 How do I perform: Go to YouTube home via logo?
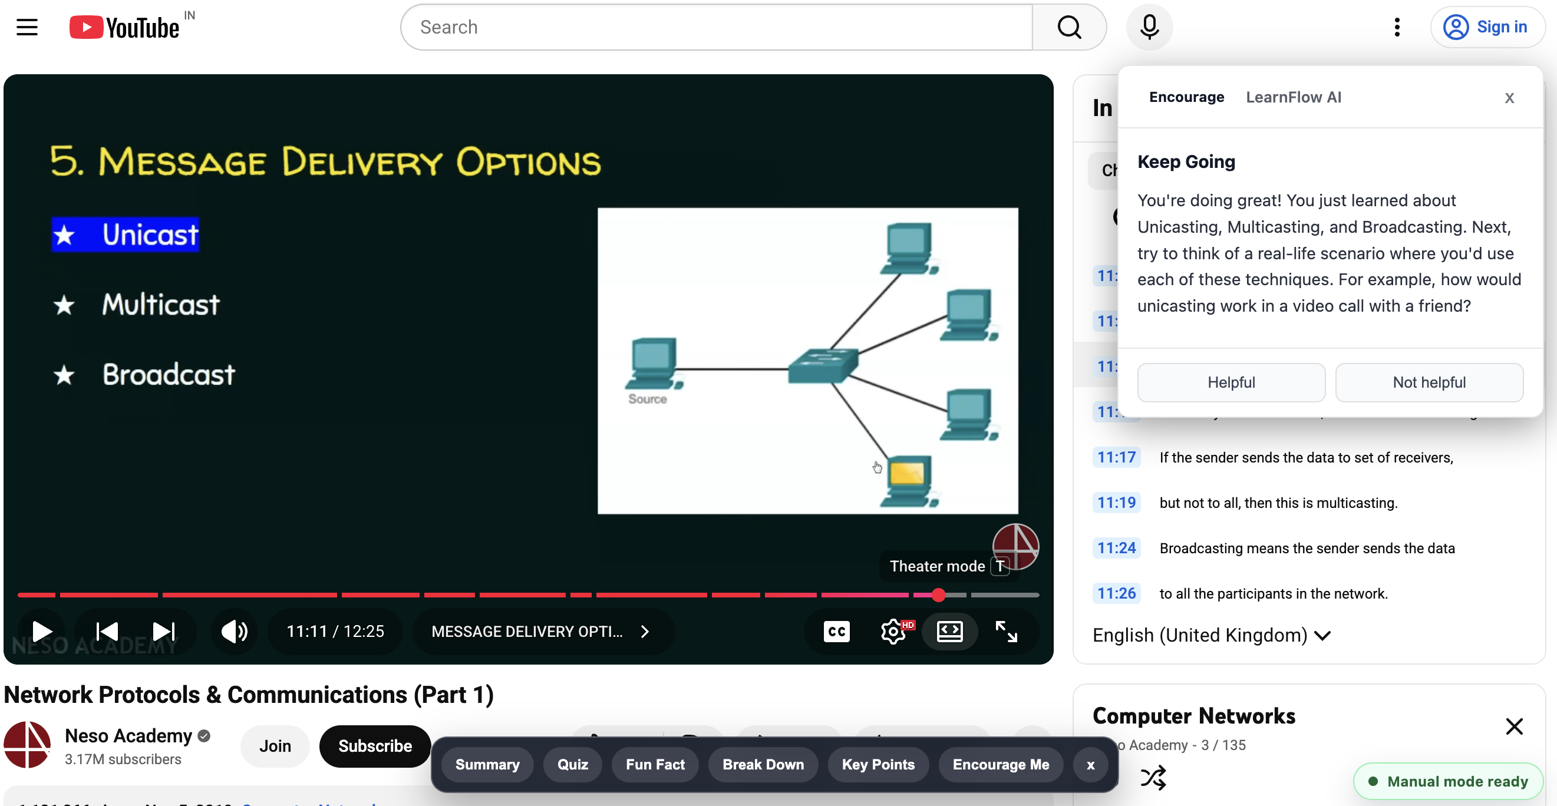[x=124, y=27]
